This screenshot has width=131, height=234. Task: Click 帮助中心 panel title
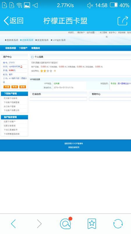tap(96, 94)
